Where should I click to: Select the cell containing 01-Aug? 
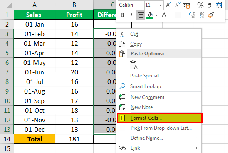[35, 91]
